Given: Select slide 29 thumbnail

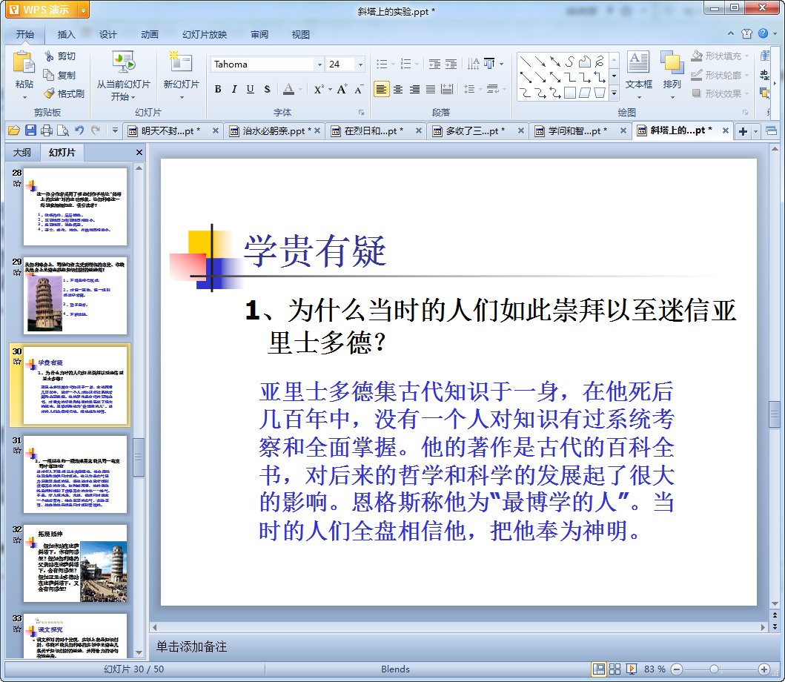Looking at the screenshot, I should pos(75,296).
